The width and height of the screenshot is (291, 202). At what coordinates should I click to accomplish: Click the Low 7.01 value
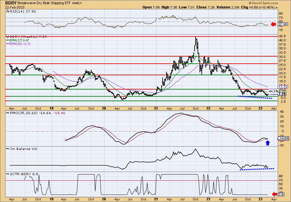[186, 7]
